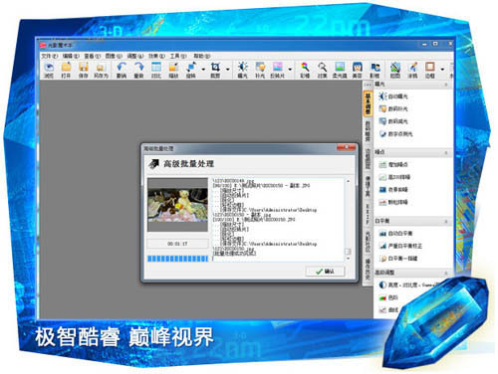
Task: Select the 对比 compare icon
Action: pos(155,70)
